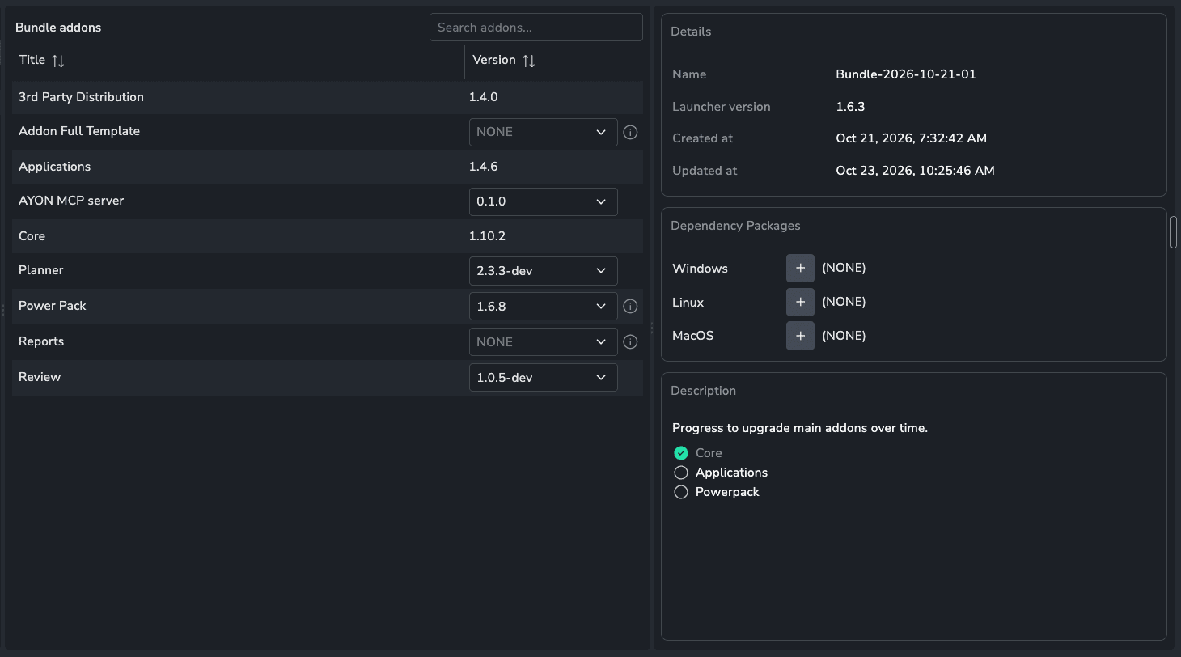Click the description text about upgrading addons
Screen dimensions: 1181x657
[x=800, y=428]
